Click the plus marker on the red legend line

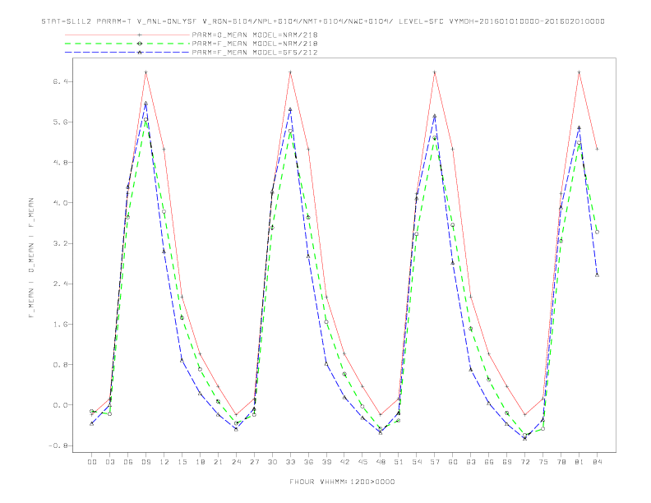point(140,35)
